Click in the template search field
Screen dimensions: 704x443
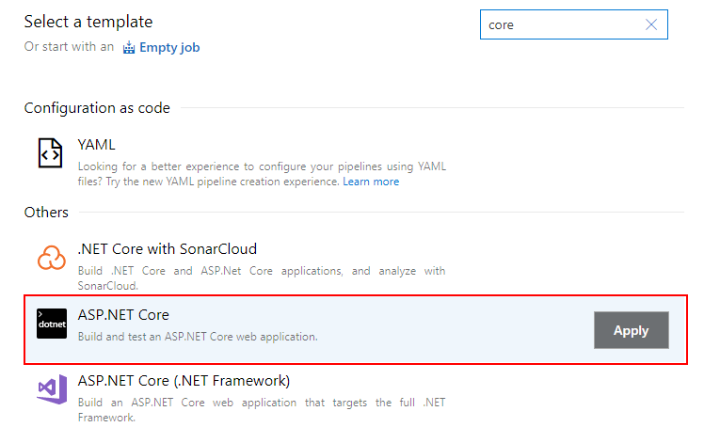560,25
